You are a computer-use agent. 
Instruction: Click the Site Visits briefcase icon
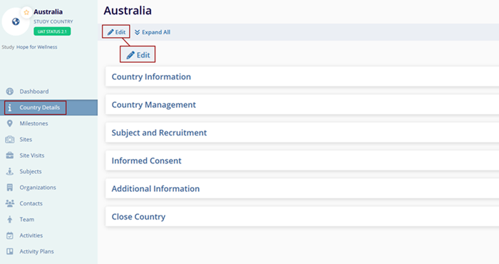point(10,156)
